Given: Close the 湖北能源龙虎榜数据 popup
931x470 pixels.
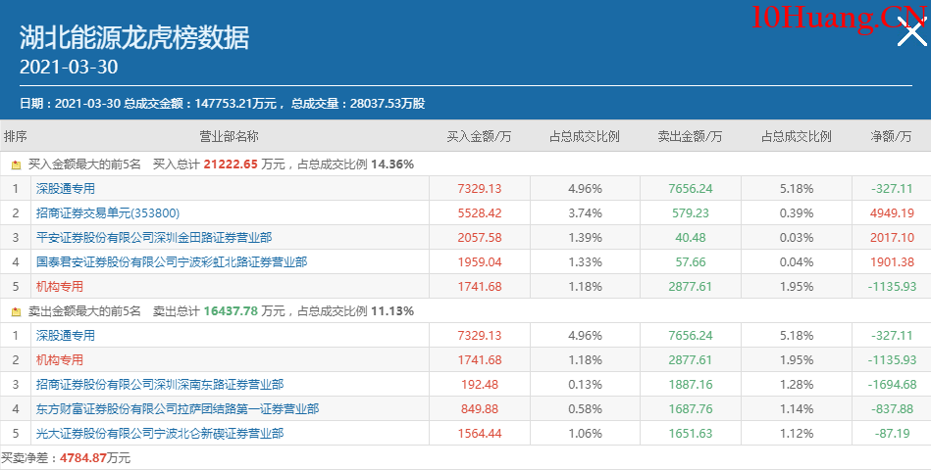Looking at the screenshot, I should click(911, 34).
